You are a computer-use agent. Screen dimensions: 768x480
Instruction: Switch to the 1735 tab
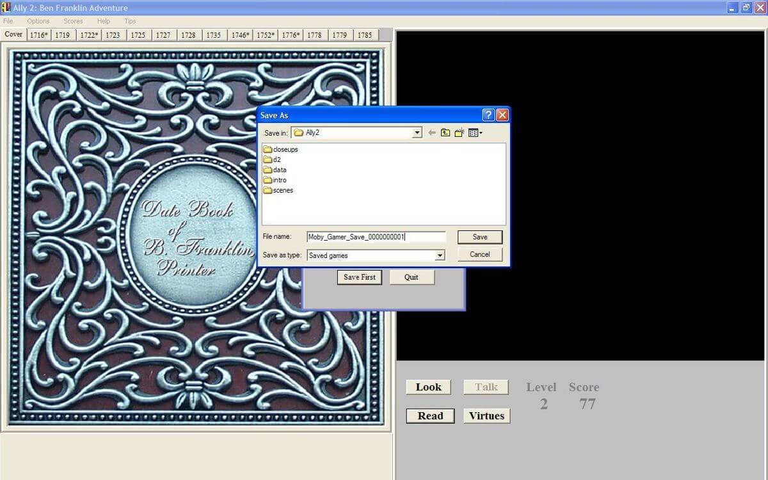213,35
